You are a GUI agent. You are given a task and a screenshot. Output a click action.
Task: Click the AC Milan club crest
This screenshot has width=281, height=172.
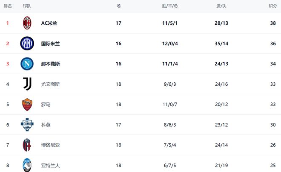point(27,23)
